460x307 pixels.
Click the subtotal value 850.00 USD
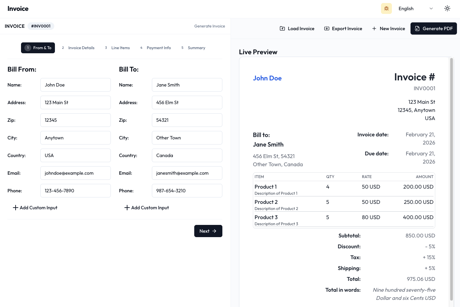point(420,235)
